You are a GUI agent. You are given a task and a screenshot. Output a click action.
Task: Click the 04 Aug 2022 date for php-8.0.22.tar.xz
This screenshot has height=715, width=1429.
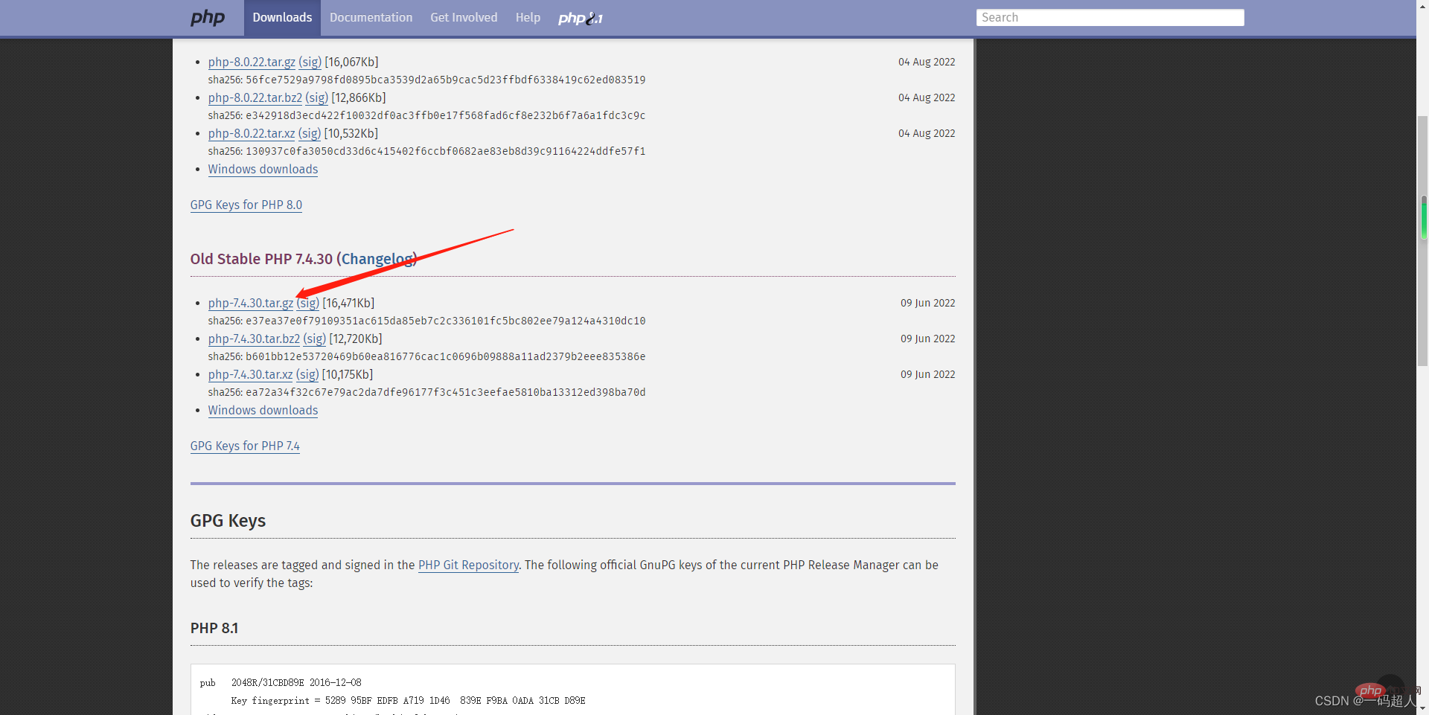[927, 133]
